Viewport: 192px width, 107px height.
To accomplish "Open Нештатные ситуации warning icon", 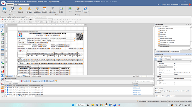I will [x=29, y=10].
